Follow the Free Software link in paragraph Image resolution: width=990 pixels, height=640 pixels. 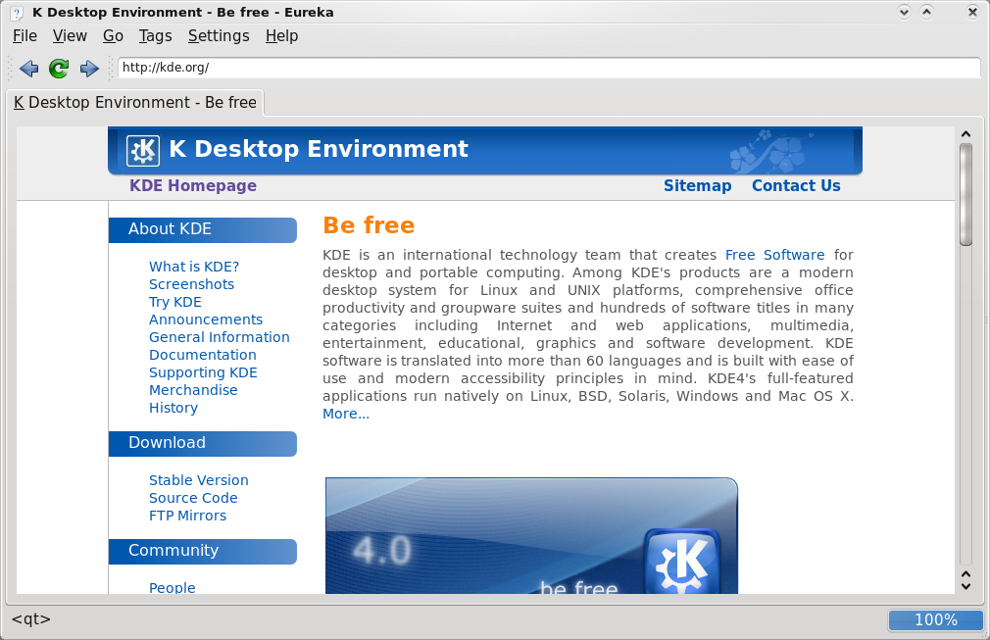tap(774, 255)
